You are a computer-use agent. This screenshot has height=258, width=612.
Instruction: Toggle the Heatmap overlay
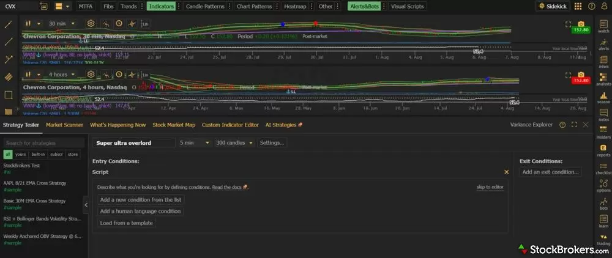pyautogui.click(x=295, y=6)
